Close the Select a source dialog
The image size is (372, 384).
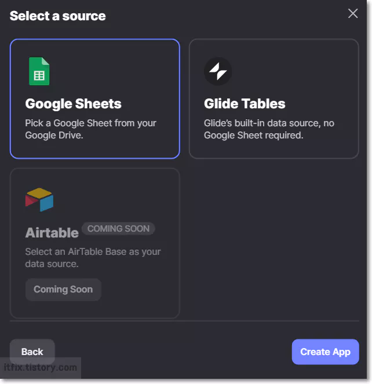[x=353, y=13]
